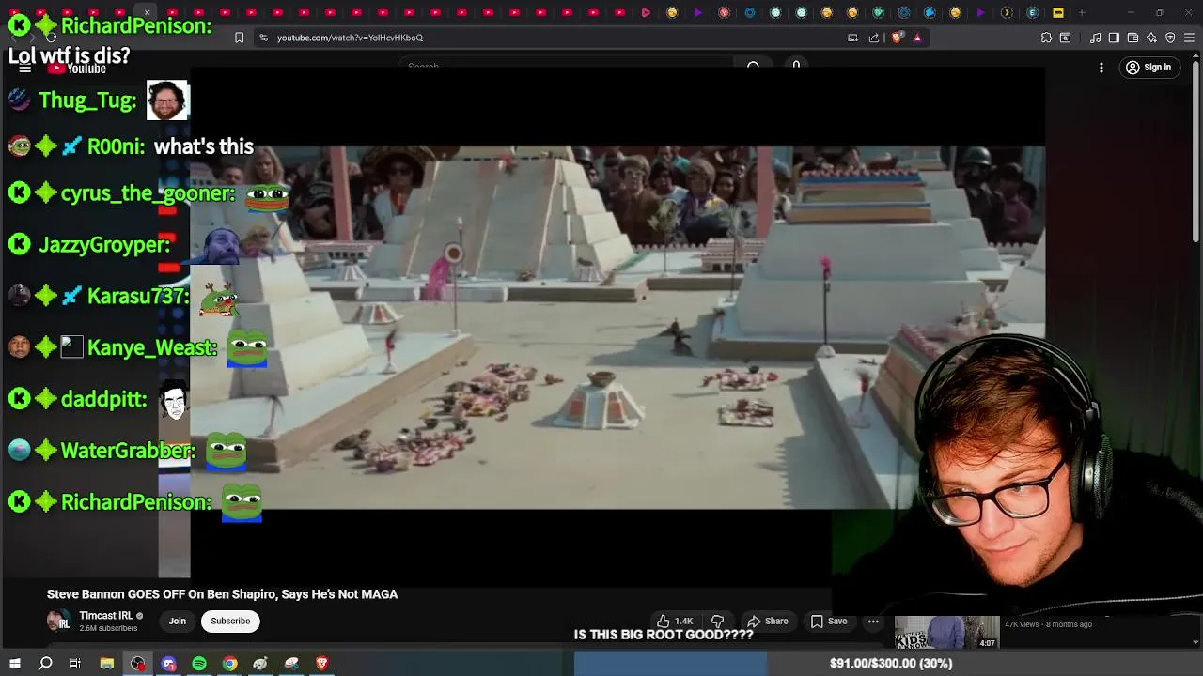Click chat username Karasu737
This screenshot has height=676, width=1203.
138,297
